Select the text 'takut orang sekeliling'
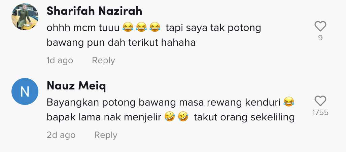 [x=244, y=117]
